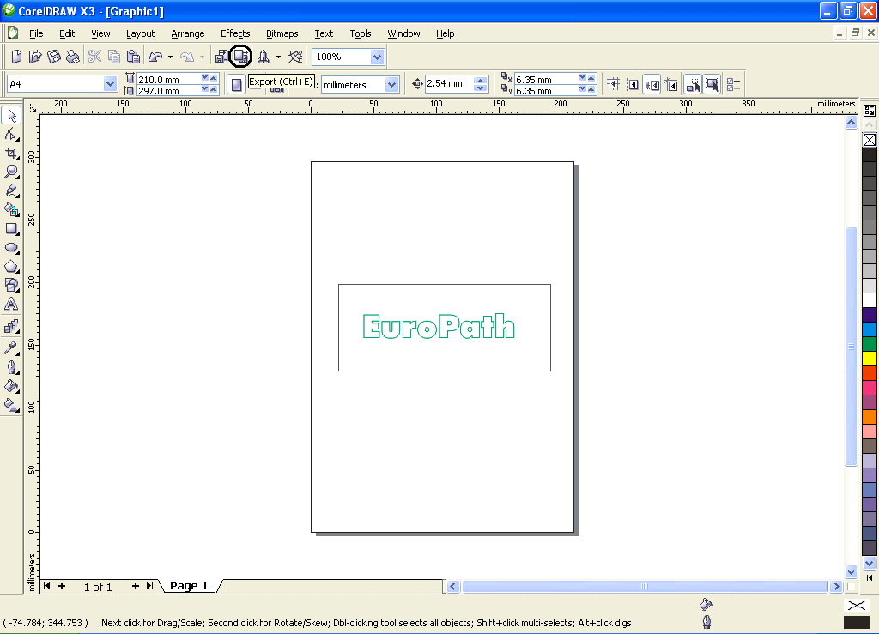Open the Effects menu

point(235,33)
